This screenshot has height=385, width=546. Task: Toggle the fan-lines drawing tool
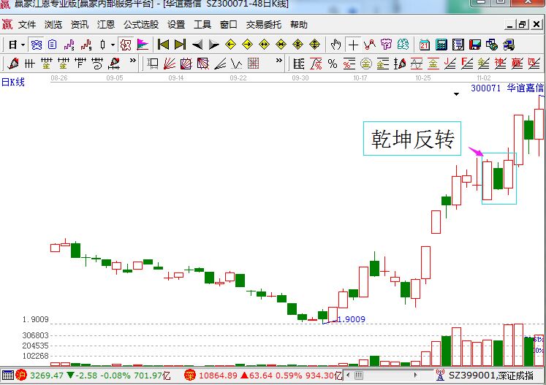click(x=169, y=64)
